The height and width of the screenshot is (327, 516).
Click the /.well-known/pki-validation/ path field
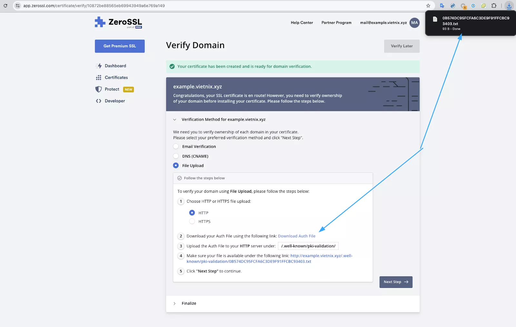308,246
